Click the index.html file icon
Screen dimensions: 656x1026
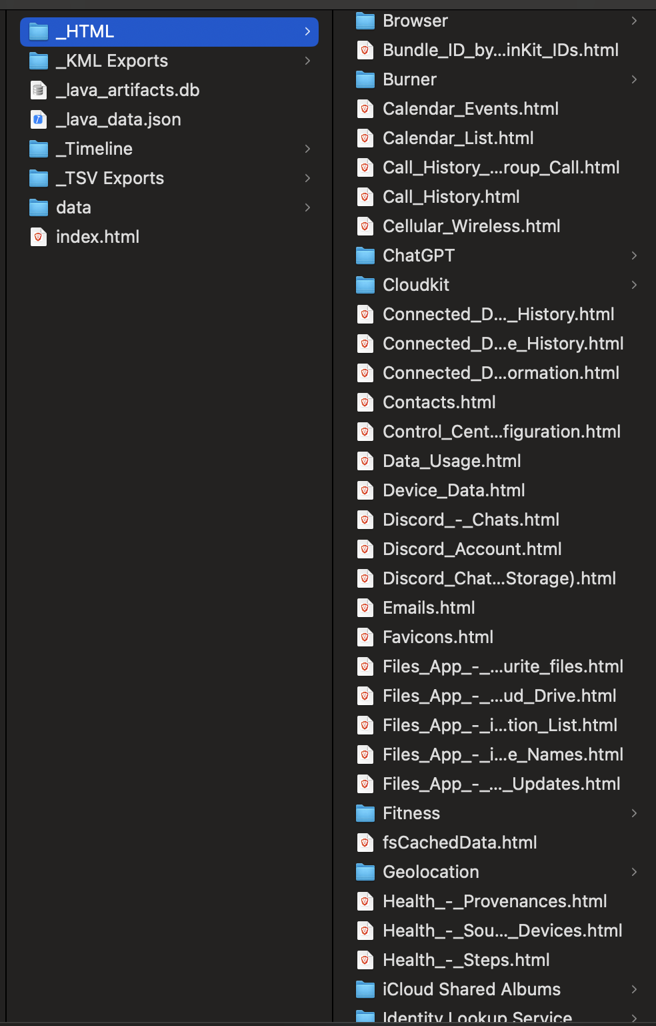pyautogui.click(x=39, y=237)
